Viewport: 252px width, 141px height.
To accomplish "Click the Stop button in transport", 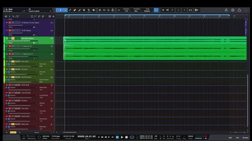I will point(117,137).
